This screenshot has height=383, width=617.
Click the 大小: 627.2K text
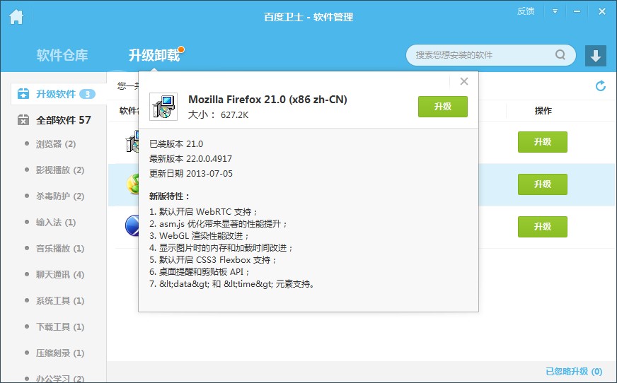coord(219,114)
